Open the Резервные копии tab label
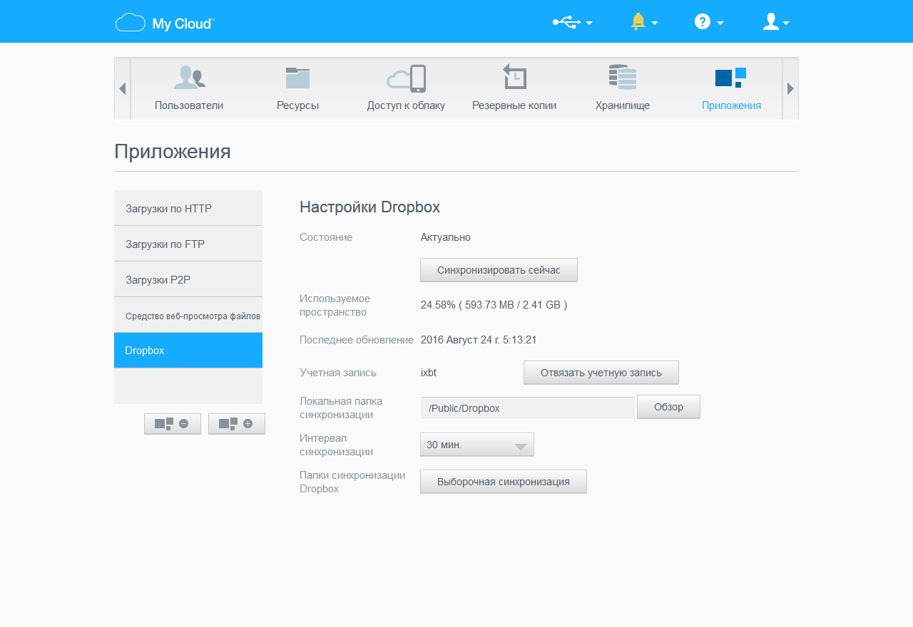This screenshot has height=627, width=913. coord(514,105)
